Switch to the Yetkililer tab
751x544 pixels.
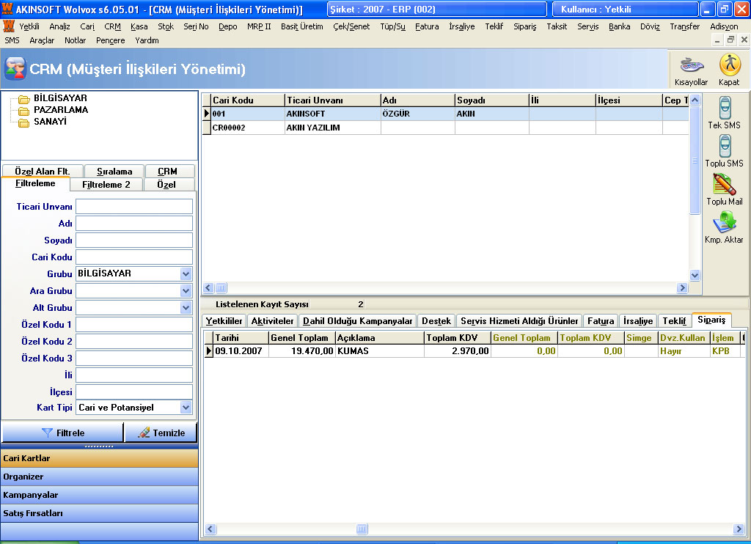pos(224,321)
